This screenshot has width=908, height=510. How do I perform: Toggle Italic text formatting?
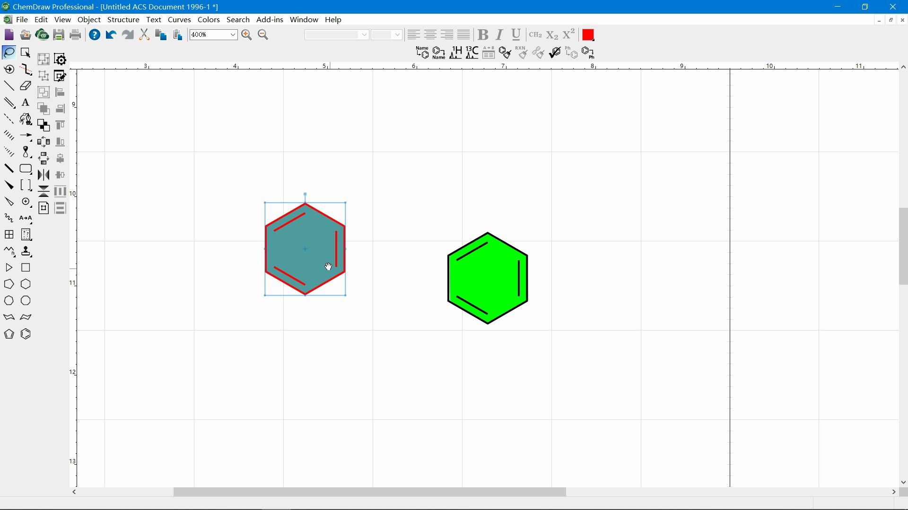[x=500, y=35]
